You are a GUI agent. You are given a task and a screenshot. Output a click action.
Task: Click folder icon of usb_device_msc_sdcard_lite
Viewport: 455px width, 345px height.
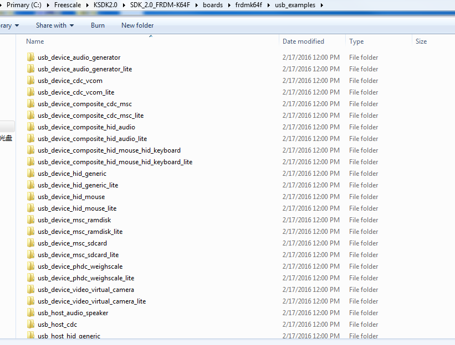click(x=30, y=254)
